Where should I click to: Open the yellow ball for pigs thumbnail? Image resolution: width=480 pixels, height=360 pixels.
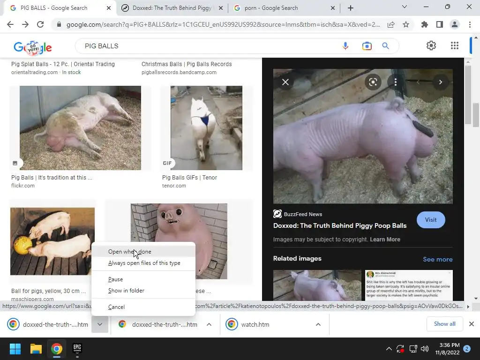point(52,241)
